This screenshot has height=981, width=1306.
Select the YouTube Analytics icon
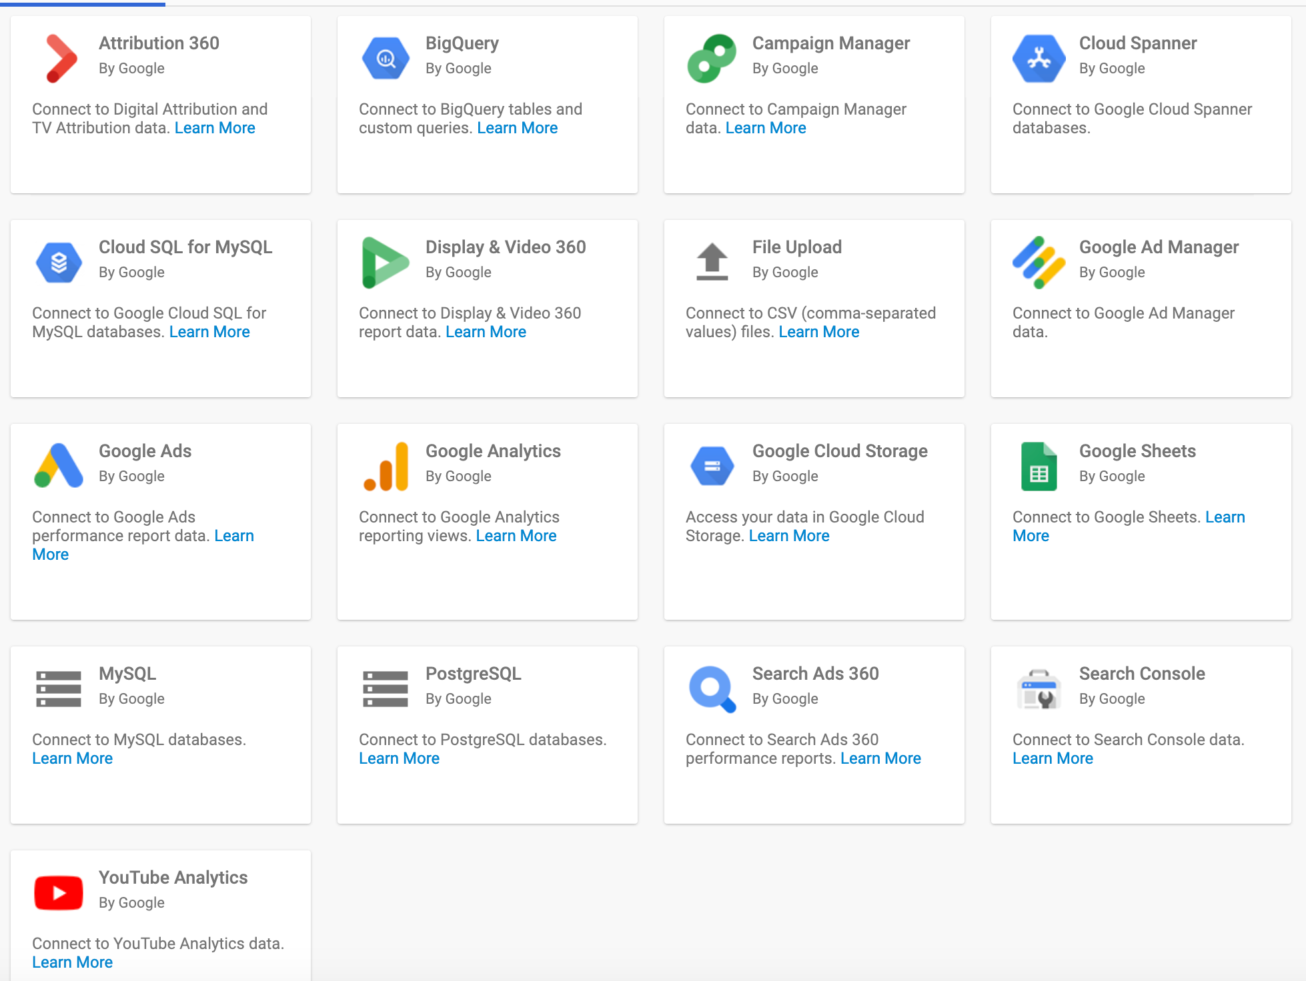(59, 892)
